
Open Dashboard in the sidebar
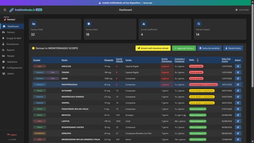click(x=12, y=26)
